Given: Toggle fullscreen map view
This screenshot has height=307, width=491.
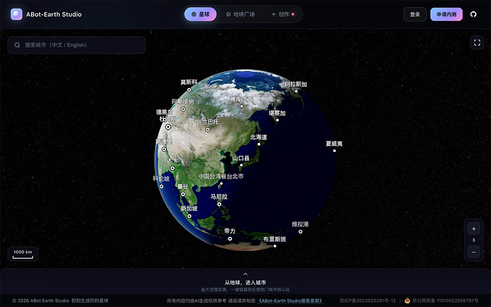Looking at the screenshot, I should pyautogui.click(x=477, y=43).
